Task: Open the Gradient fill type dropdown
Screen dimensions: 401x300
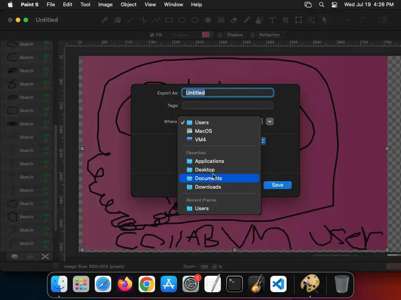Action: tap(182, 35)
